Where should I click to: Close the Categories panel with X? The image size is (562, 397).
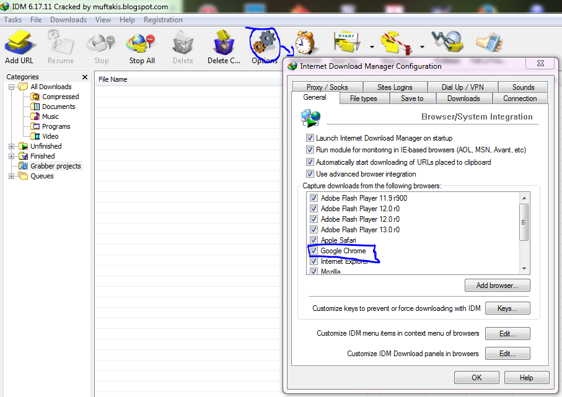[85, 77]
